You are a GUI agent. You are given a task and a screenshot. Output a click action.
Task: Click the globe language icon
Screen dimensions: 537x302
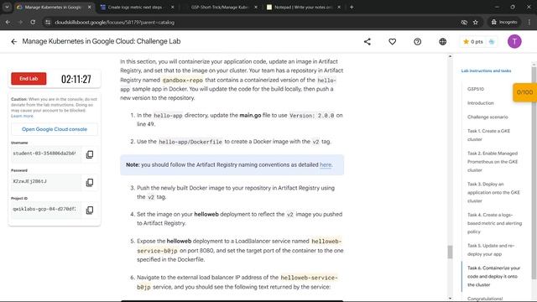click(442, 41)
